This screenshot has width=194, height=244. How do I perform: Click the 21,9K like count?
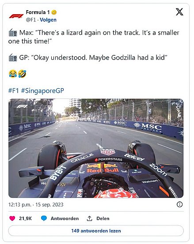click(x=26, y=218)
